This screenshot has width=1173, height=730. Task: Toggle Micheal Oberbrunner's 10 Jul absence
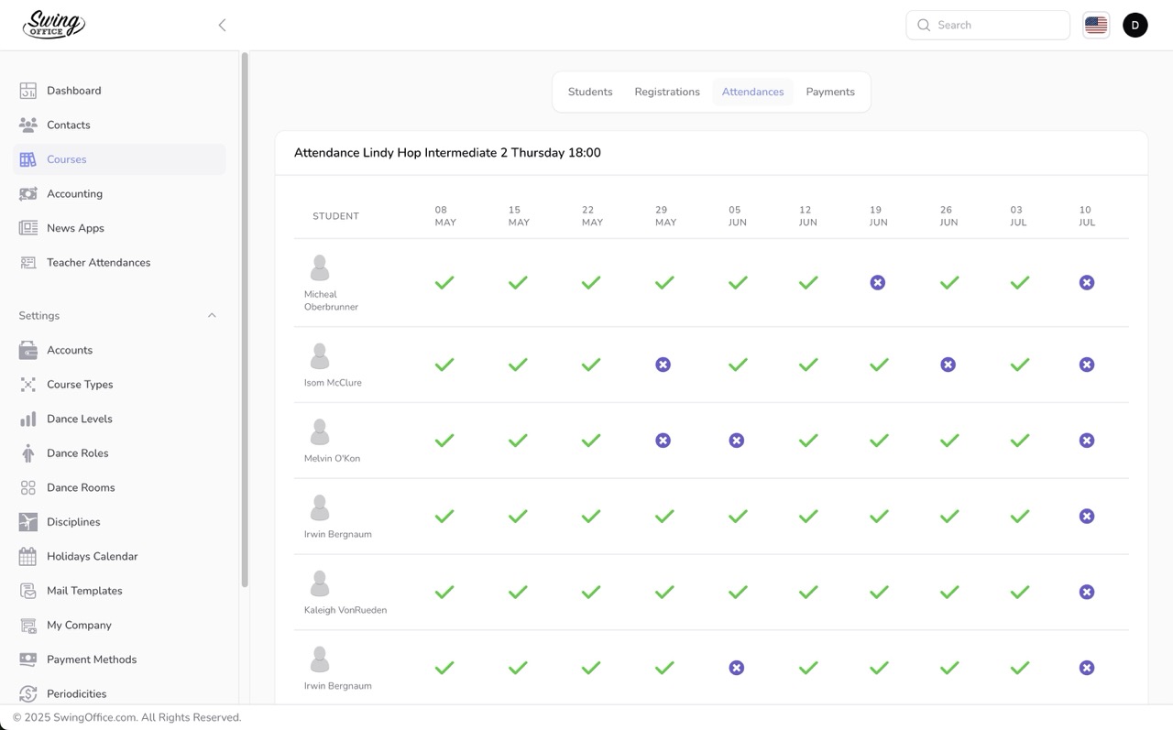coord(1087,283)
